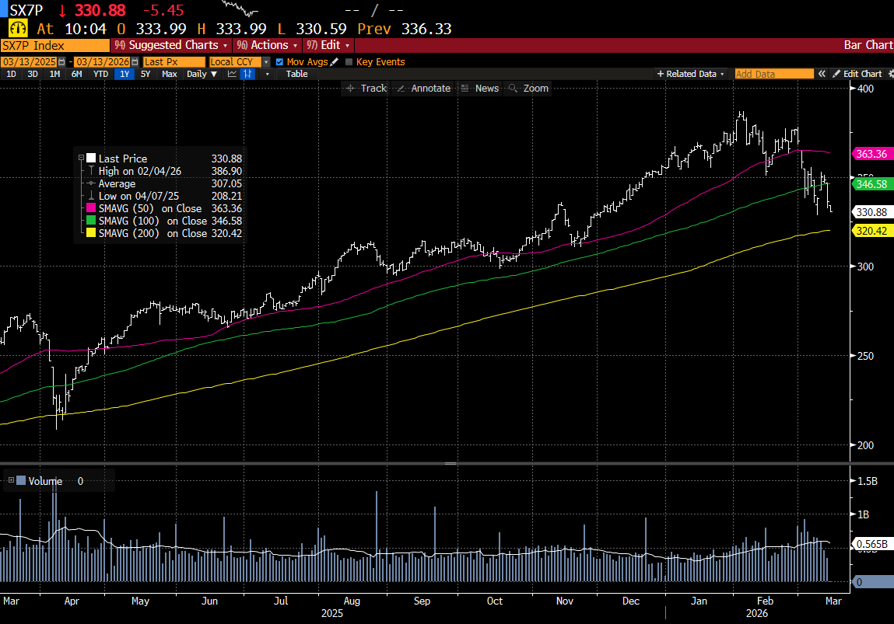
Task: Open the Related Data dropdown
Action: point(691,74)
